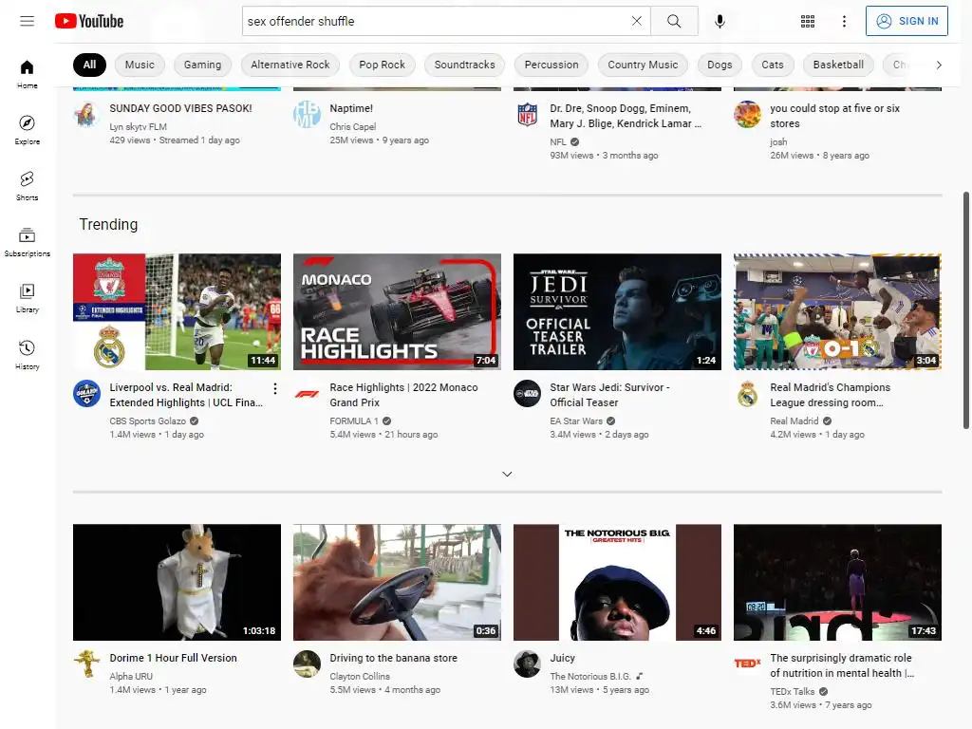Image resolution: width=972 pixels, height=729 pixels.
Task: Click the page vertical scrollbar
Action: coord(965,310)
